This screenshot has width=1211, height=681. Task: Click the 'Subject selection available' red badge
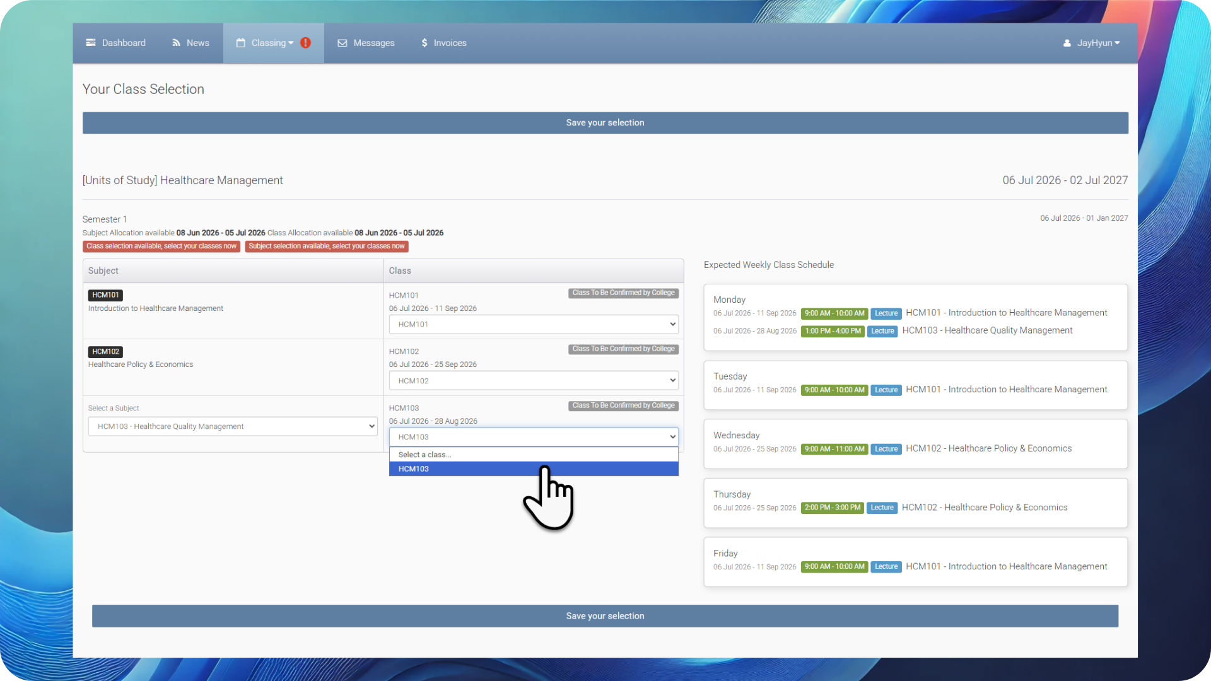[x=327, y=247]
